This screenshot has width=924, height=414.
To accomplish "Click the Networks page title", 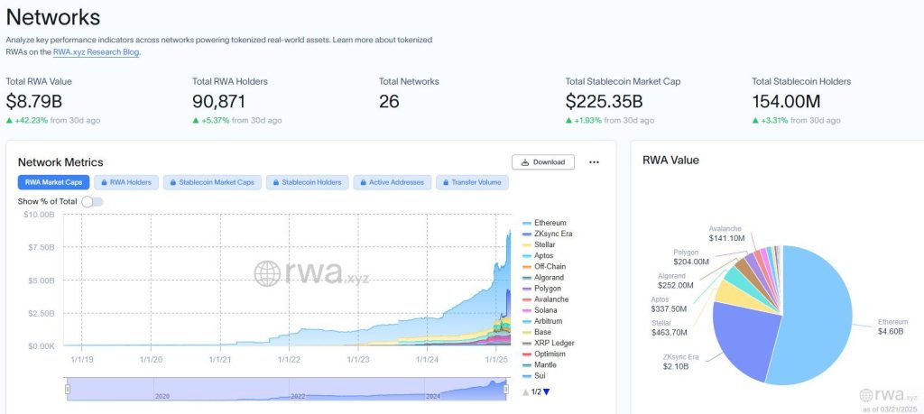I will click(x=53, y=18).
